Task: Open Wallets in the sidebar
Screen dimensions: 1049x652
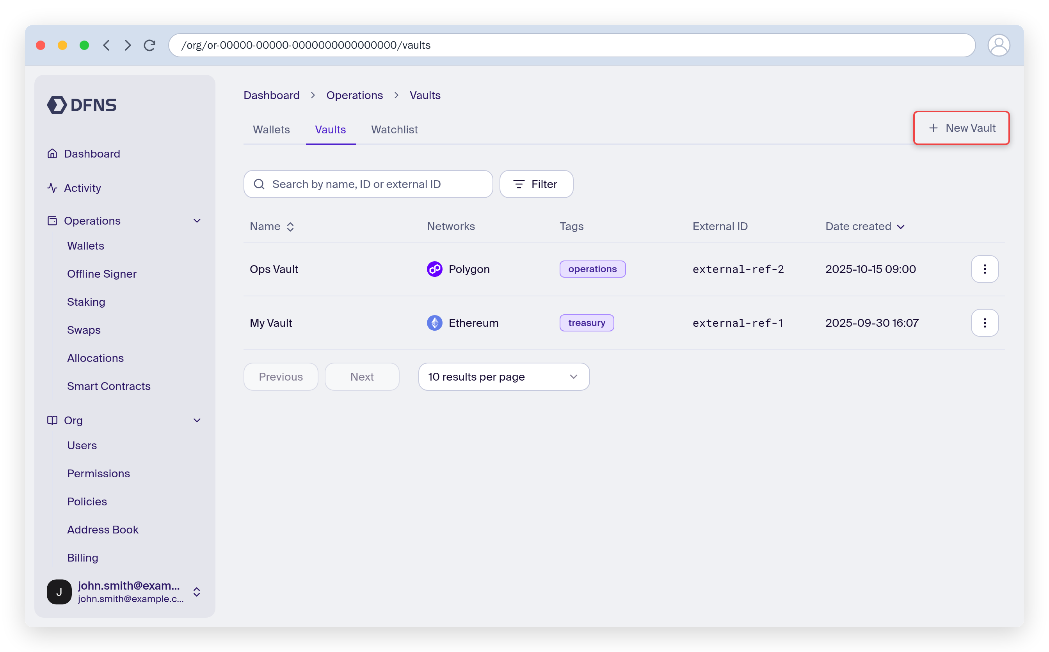Action: click(x=85, y=246)
